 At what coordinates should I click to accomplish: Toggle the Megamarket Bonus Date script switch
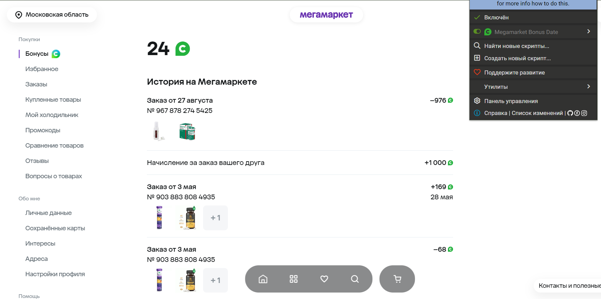[477, 32]
